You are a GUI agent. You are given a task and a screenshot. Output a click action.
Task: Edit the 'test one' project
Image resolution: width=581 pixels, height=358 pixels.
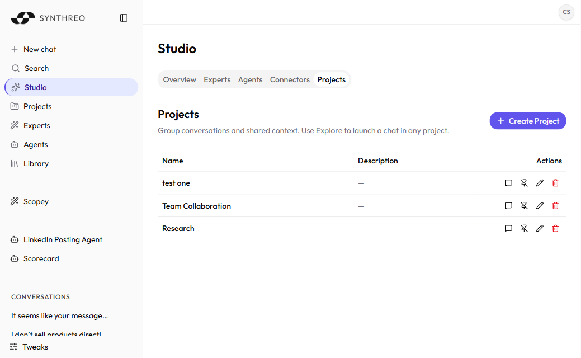pyautogui.click(x=540, y=183)
